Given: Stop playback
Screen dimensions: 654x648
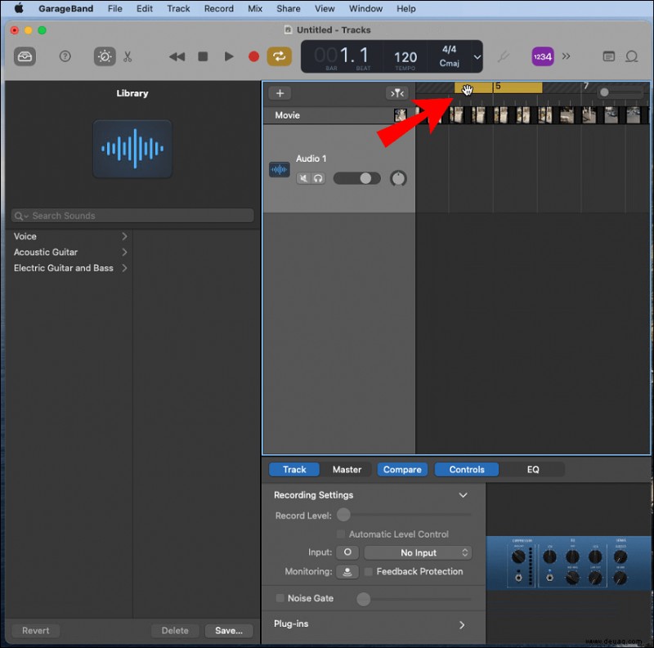Looking at the screenshot, I should click(203, 56).
